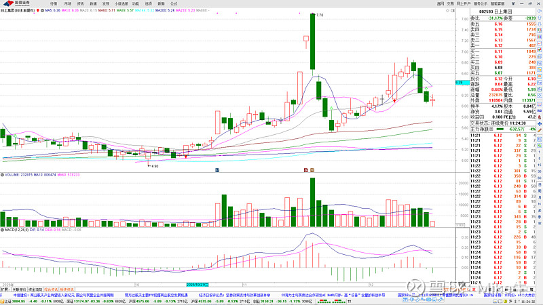Click the 卖五 price 6.16 row

click(x=503, y=24)
